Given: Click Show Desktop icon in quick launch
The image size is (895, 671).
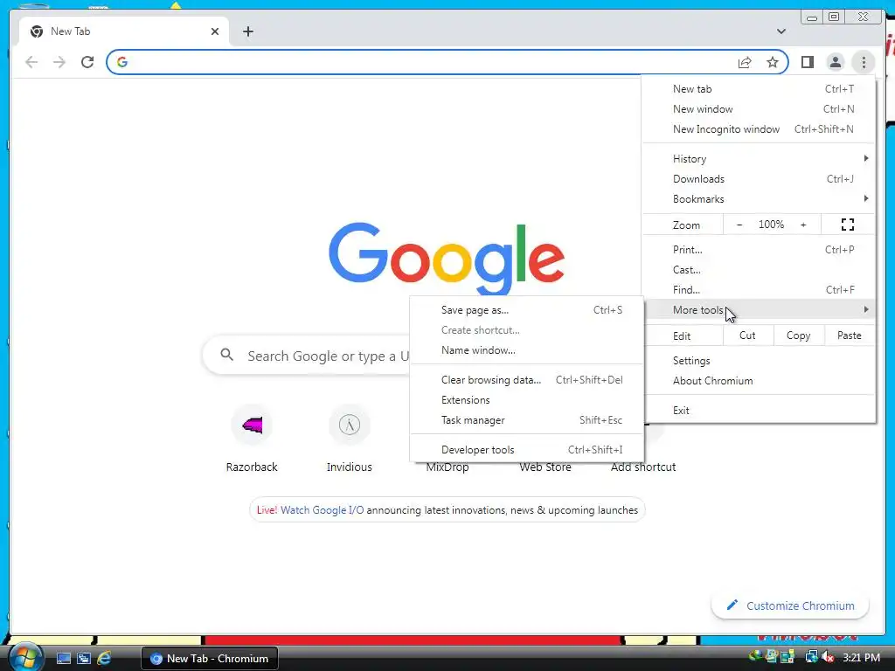Looking at the screenshot, I should (63, 659).
